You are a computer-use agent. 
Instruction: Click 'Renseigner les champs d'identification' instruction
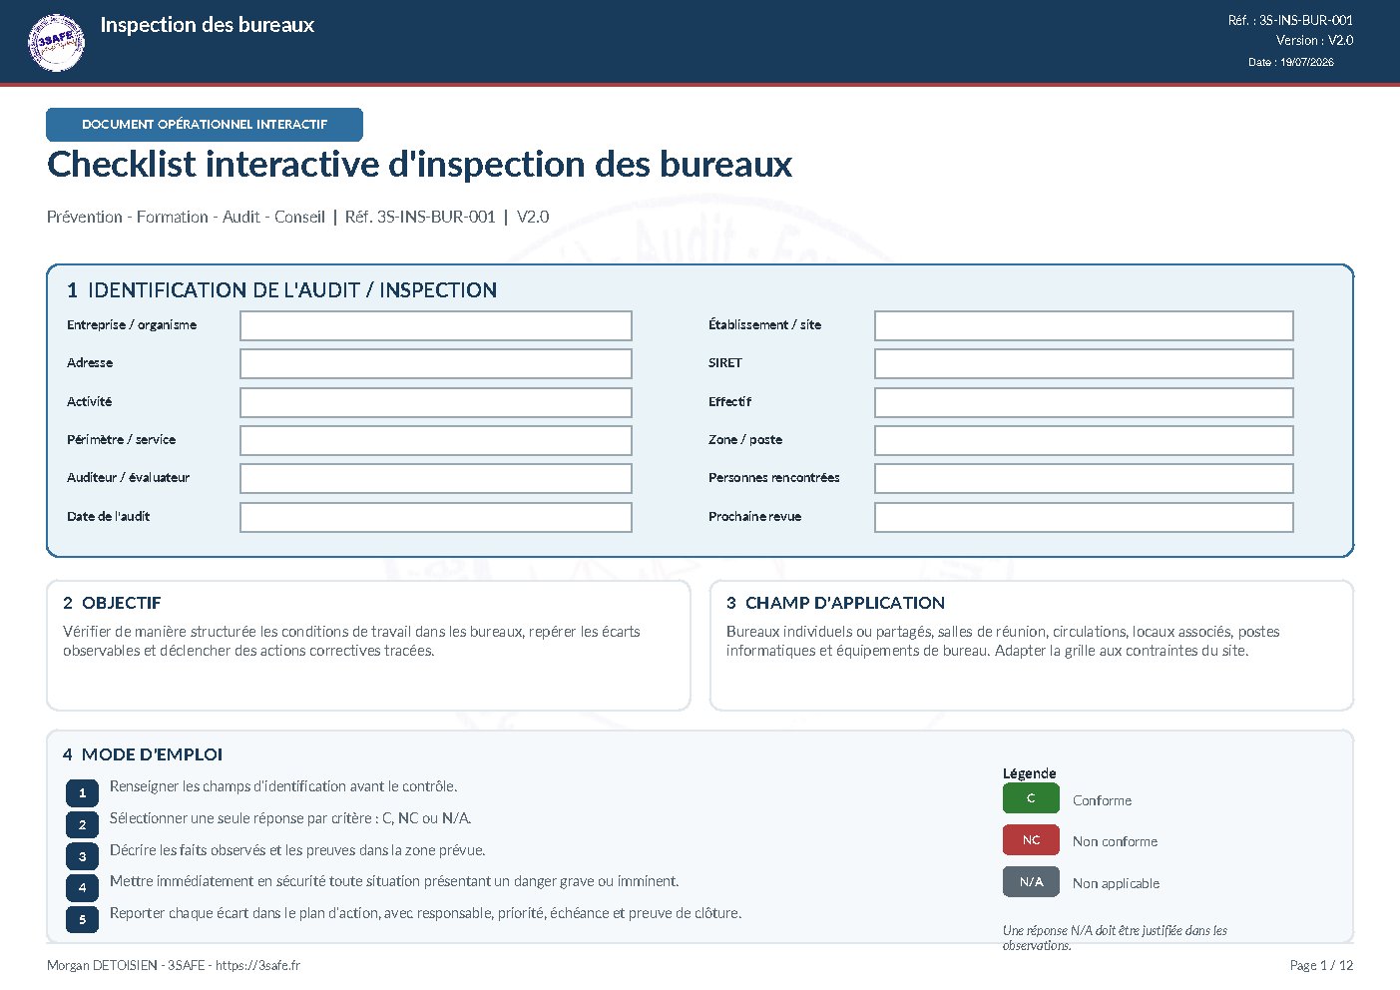[x=283, y=786]
